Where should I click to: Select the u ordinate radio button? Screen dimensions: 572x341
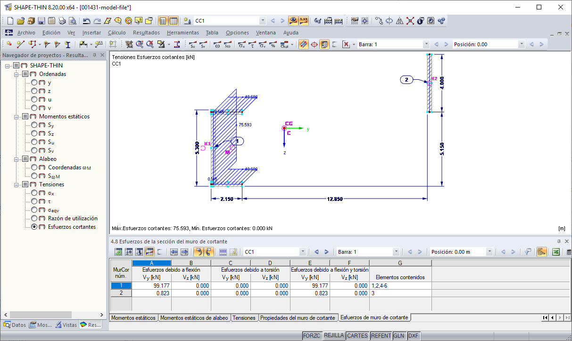pos(34,100)
